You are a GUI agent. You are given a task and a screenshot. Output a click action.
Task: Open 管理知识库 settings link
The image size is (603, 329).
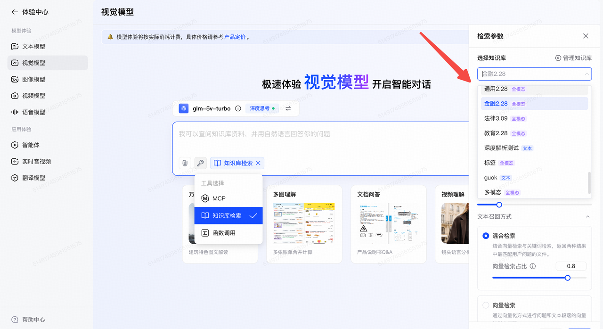pos(573,58)
